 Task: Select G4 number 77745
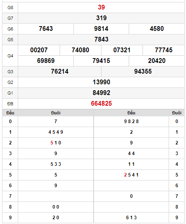pos(163,50)
